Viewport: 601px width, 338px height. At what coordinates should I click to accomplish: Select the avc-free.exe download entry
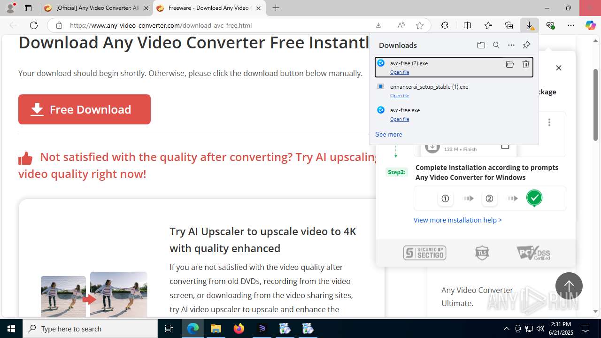[454, 114]
